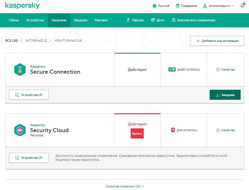The height and width of the screenshot is (190, 249).
Task: Open the Дети section
Action: tap(160, 20)
